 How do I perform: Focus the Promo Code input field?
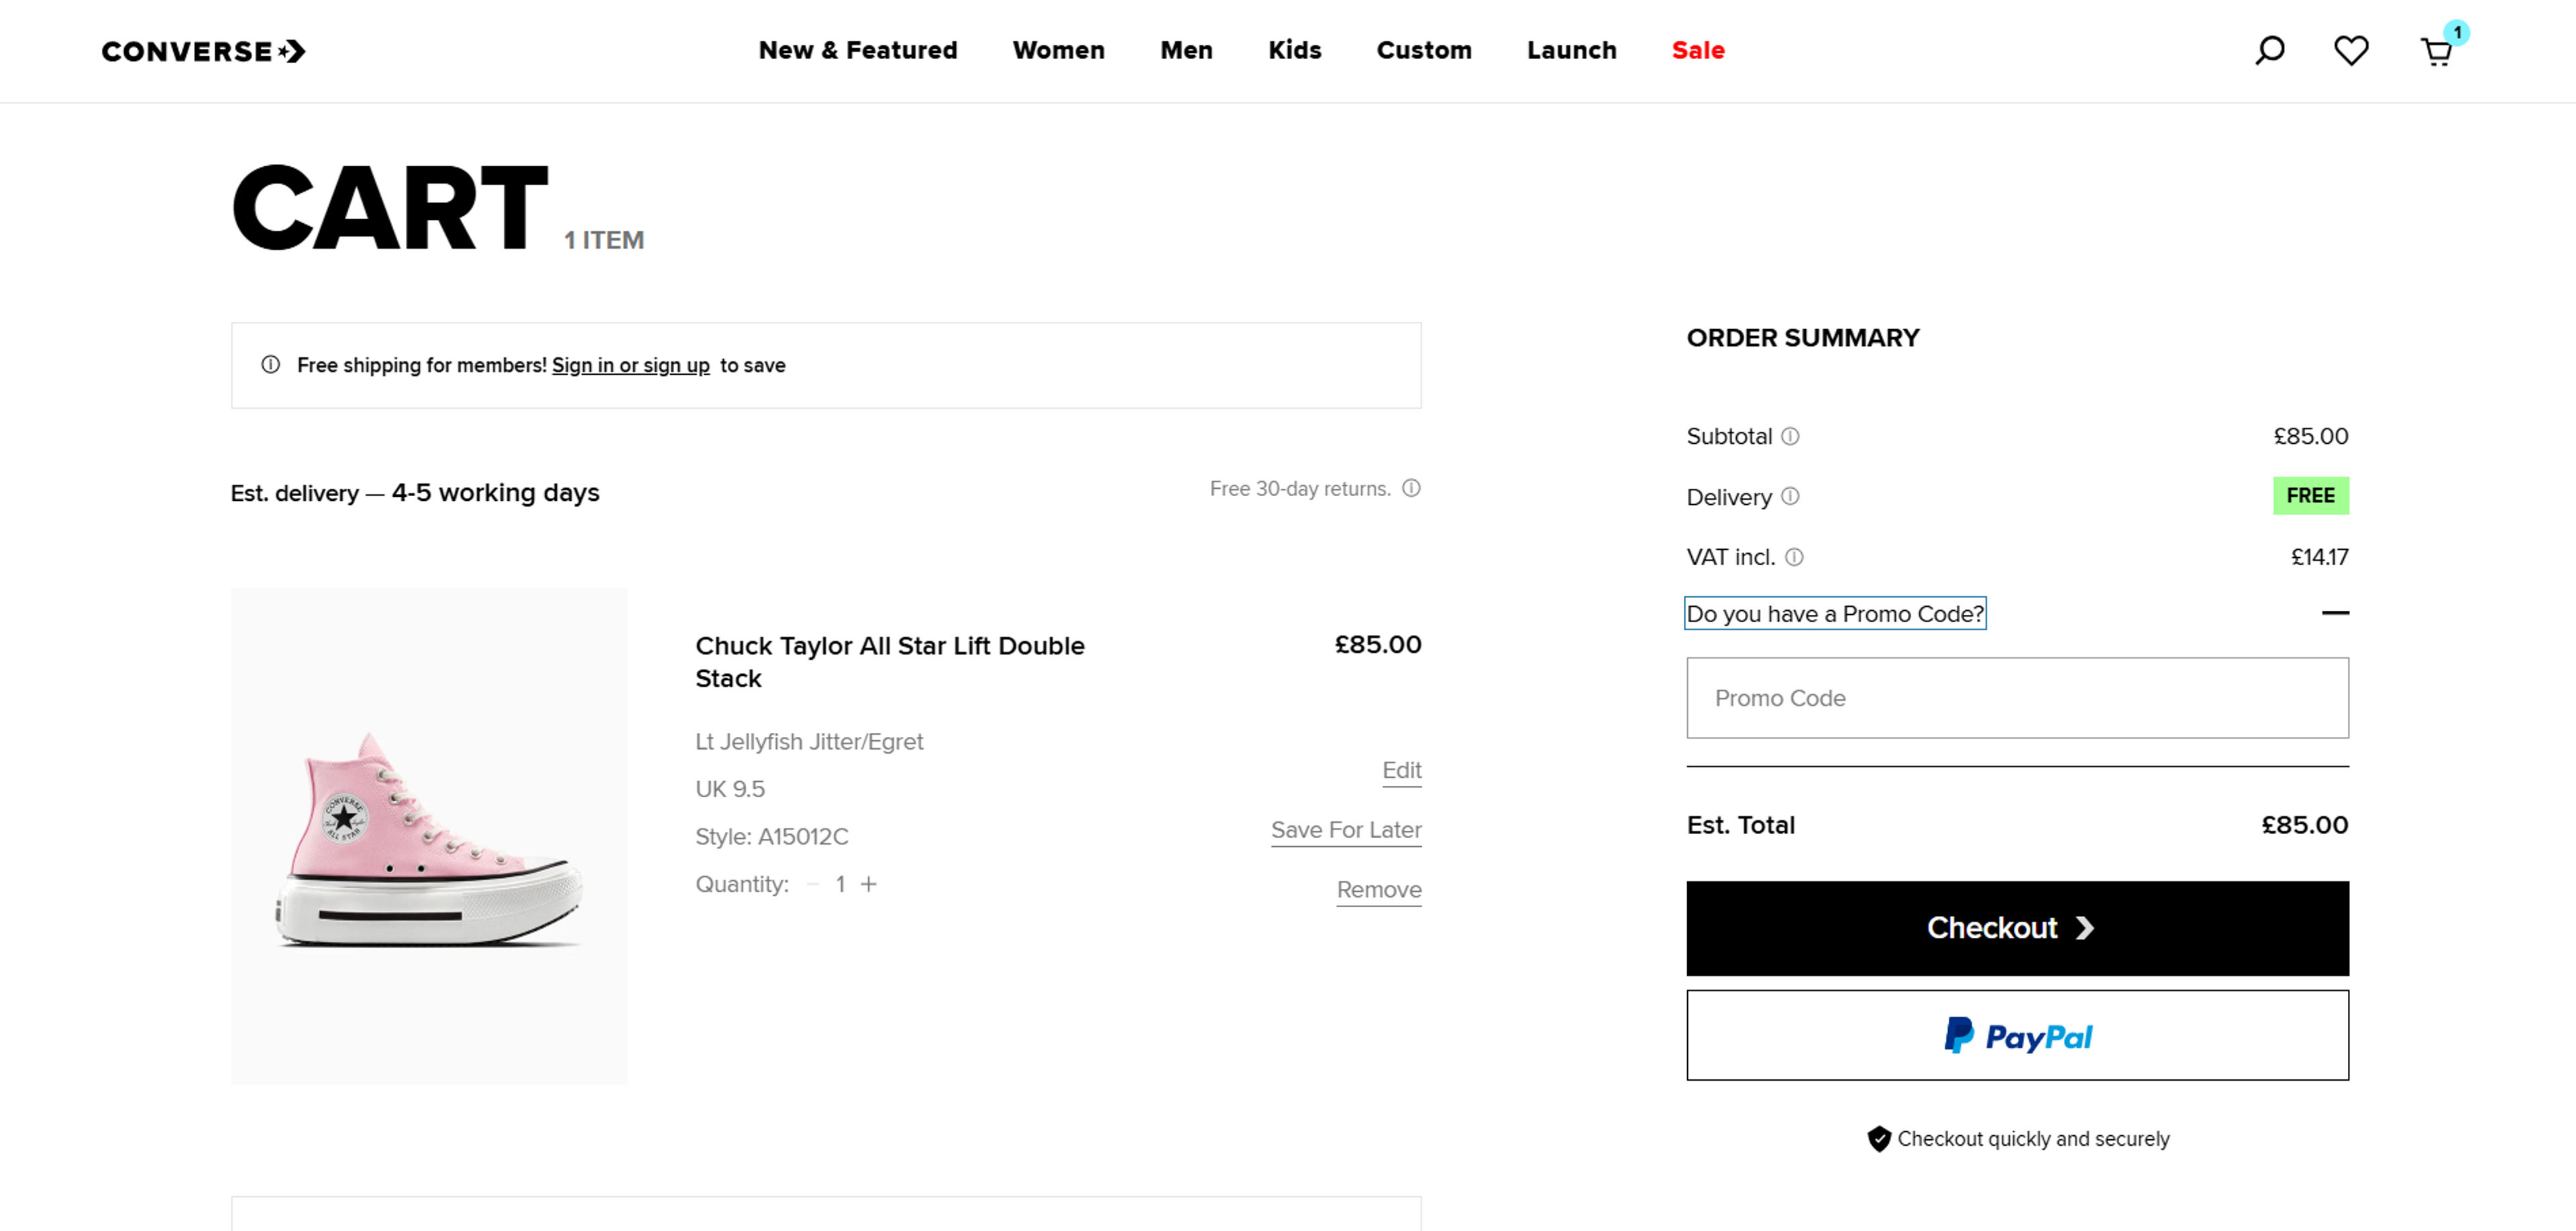tap(2017, 697)
